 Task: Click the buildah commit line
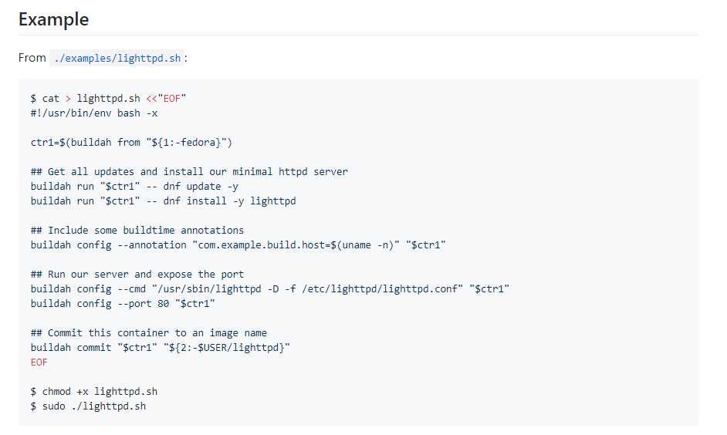click(161, 348)
